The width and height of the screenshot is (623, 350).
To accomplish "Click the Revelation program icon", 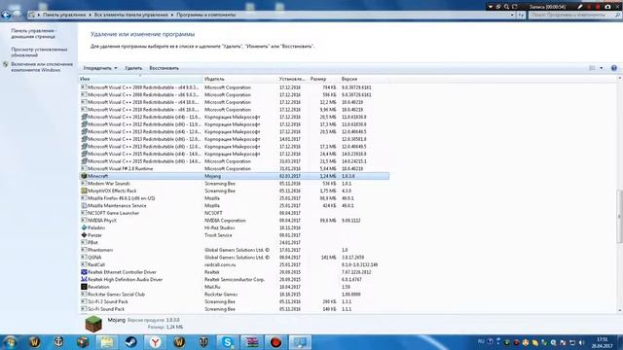I will pos(84,287).
